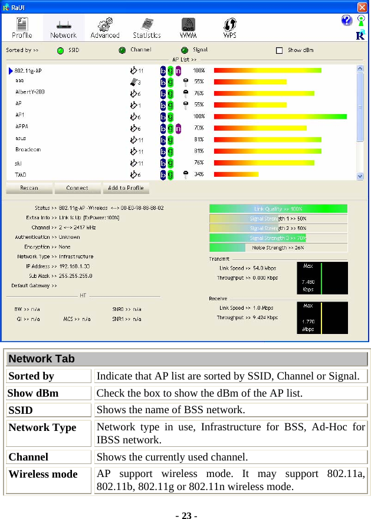Click the AP list scrollbar thumb

tap(360, 106)
